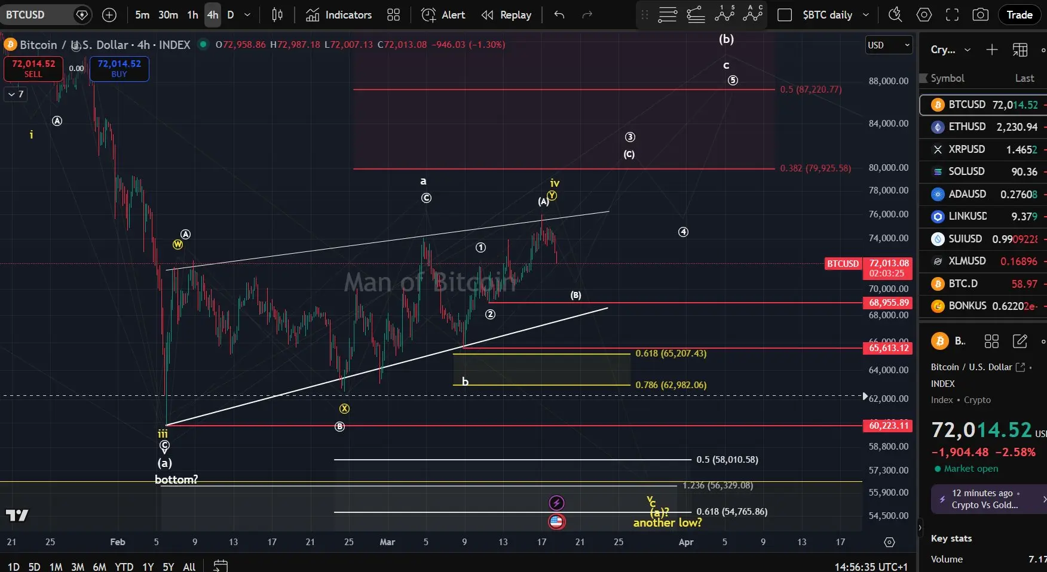Open the Indicators dialog
Viewport: 1047px width, 572px height.
click(339, 15)
